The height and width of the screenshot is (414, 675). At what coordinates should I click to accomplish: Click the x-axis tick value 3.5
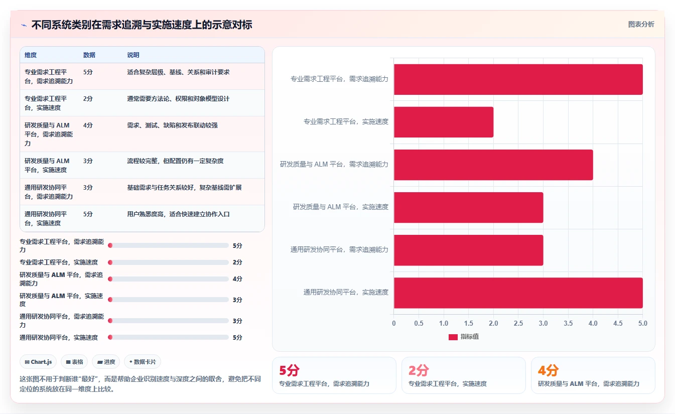click(x=568, y=324)
